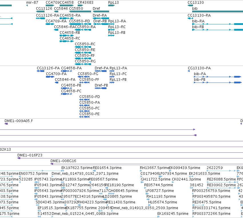Click the CG5850-PF protein label
This screenshot has width=243, height=218.
(x=89, y=80)
